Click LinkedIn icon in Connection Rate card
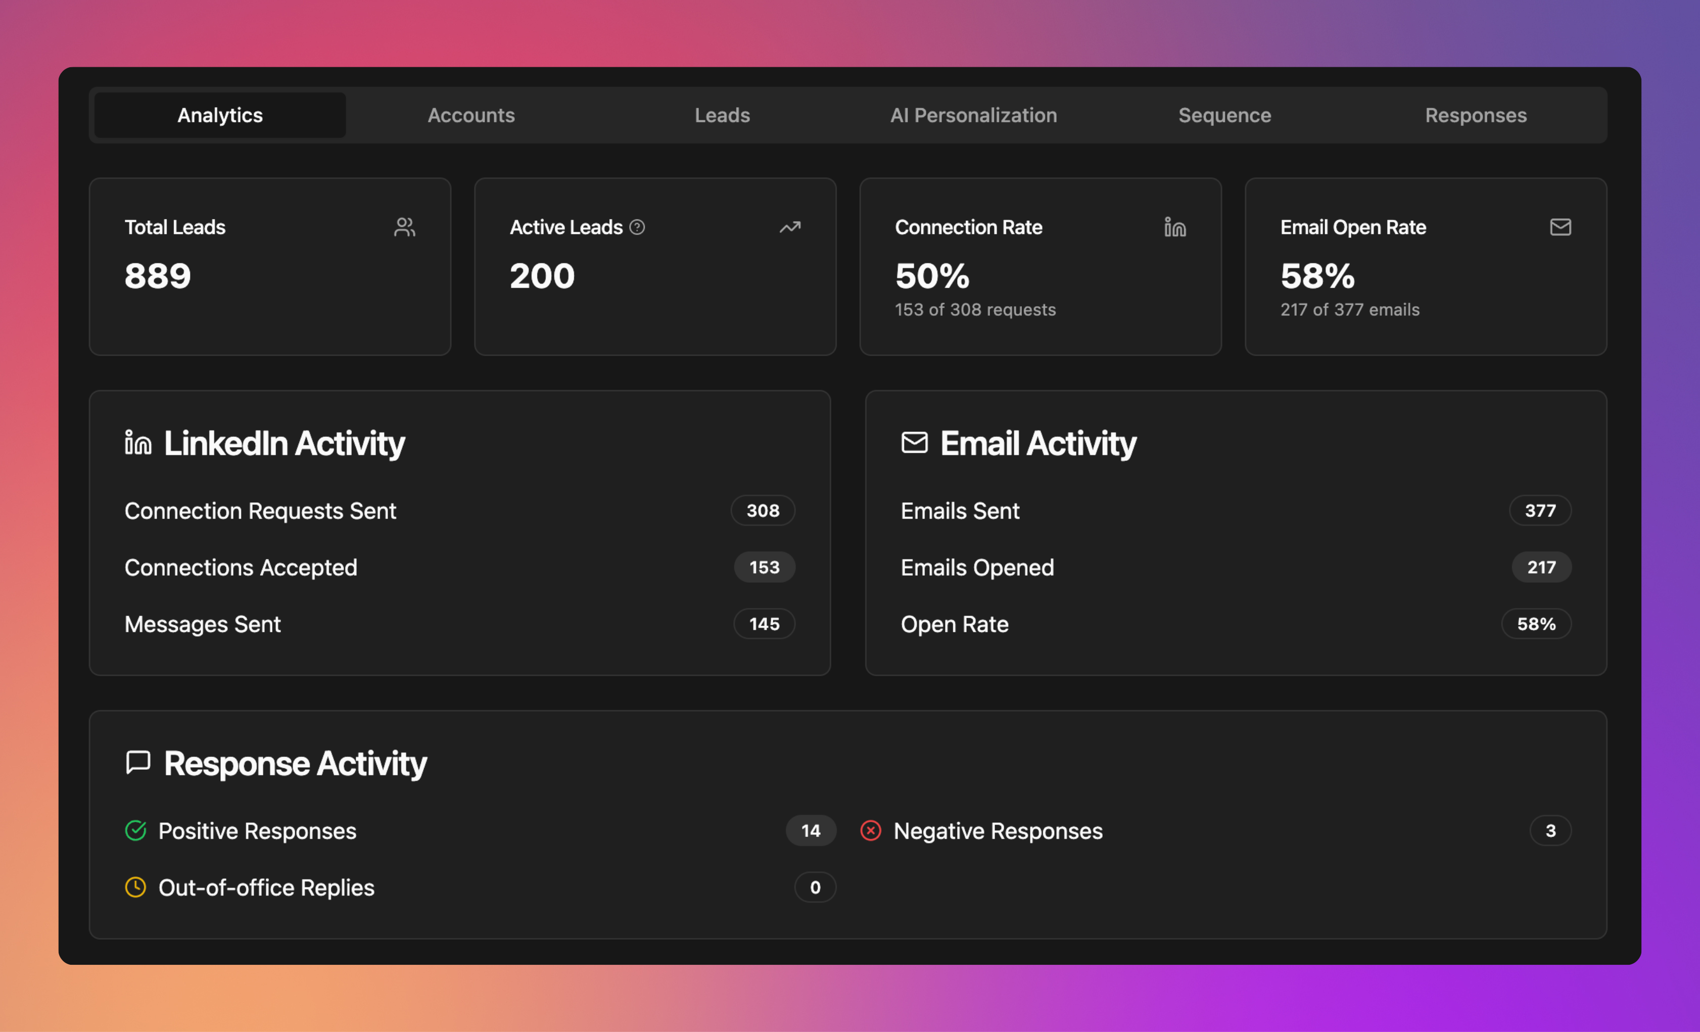Screen dimensions: 1700x1032 (1175, 227)
